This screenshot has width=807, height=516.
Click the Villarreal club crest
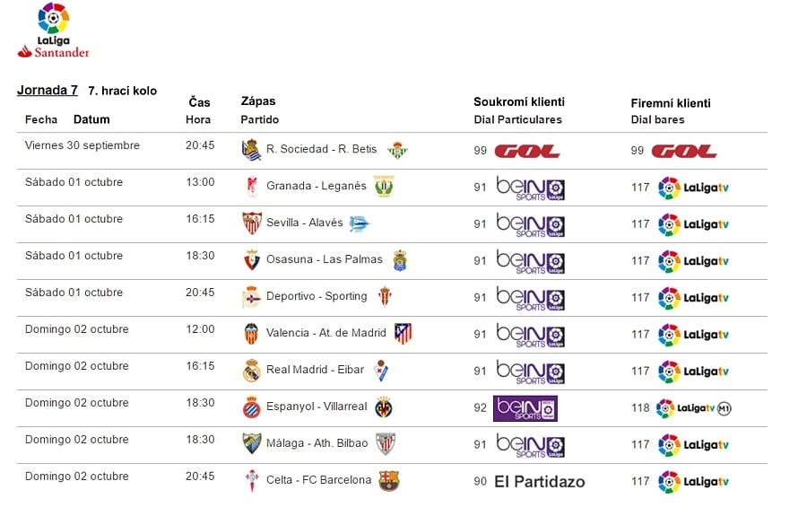[384, 407]
